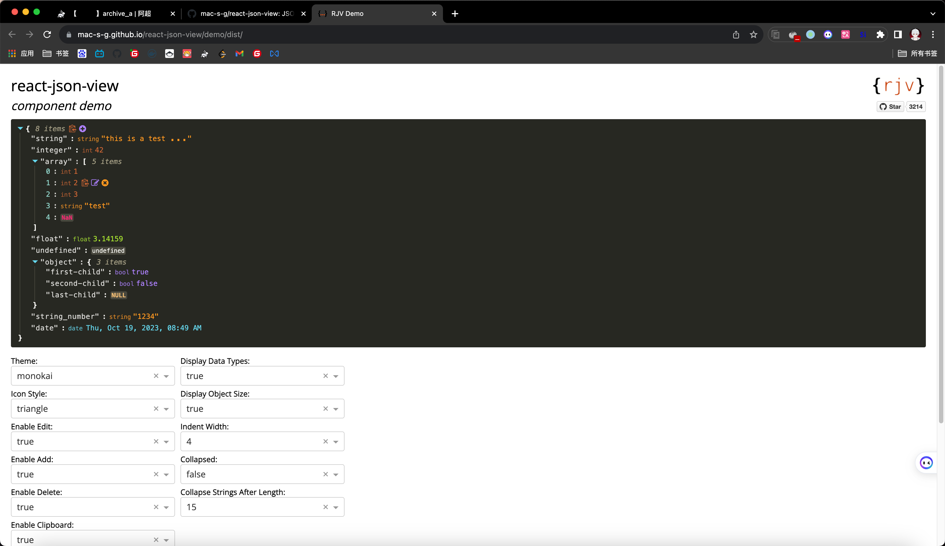Click the GitHub Star button
945x546 pixels.
point(890,106)
